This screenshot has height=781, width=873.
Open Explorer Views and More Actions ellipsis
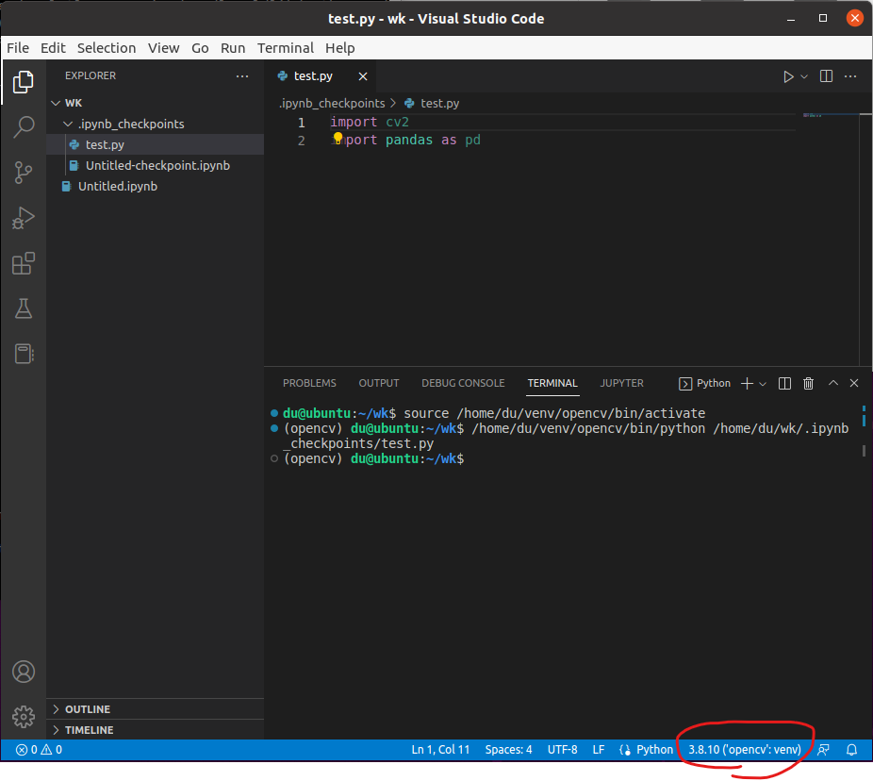pos(242,75)
